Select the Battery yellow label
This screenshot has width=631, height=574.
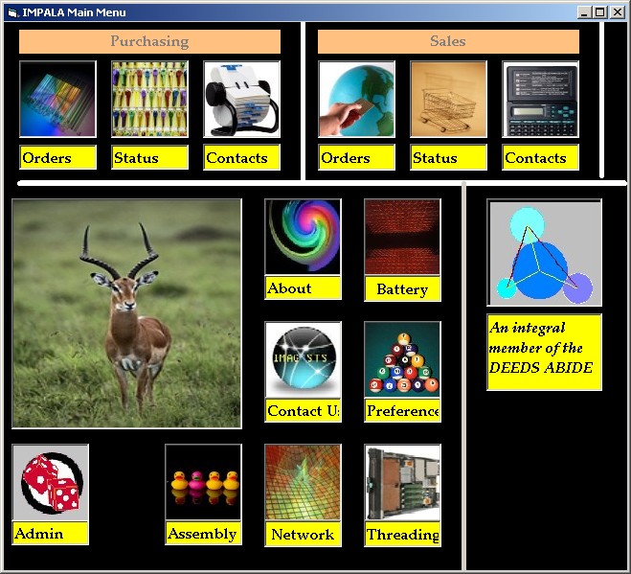[x=402, y=288]
